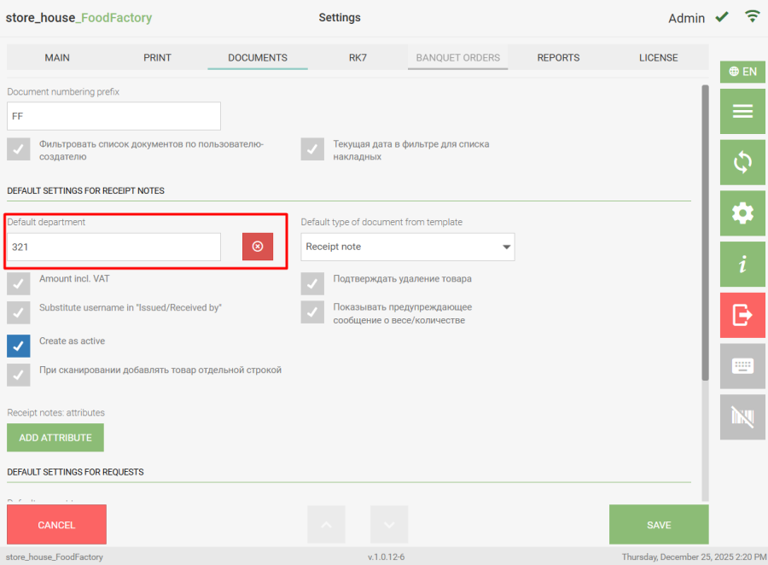Toggle the Create as active checkbox
This screenshot has height=565, width=768.
pos(19,346)
